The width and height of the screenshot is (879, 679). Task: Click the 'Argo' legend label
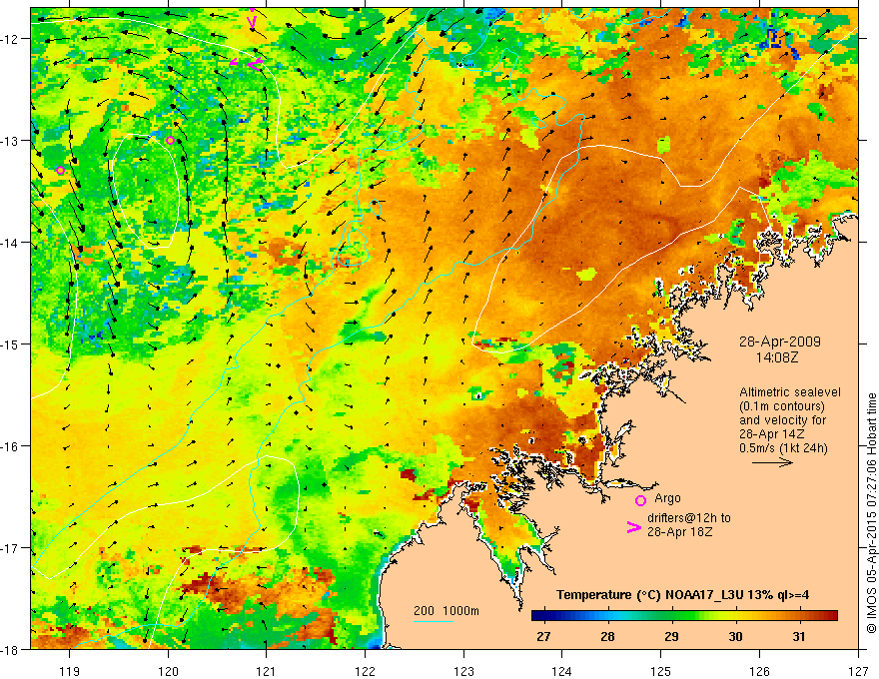[667, 498]
